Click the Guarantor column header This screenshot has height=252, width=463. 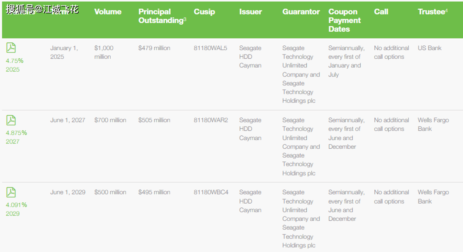[301, 12]
